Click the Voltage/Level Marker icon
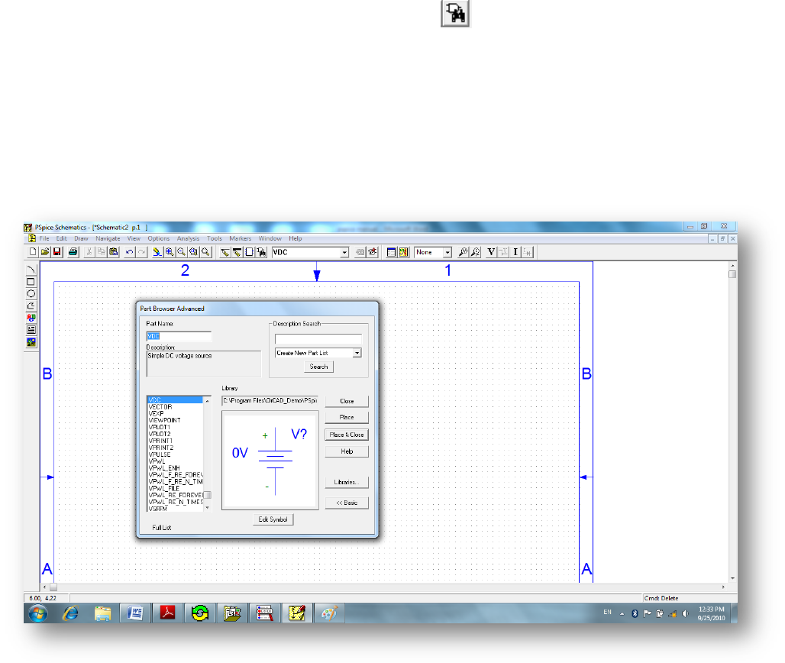785x663 pixels. (463, 252)
